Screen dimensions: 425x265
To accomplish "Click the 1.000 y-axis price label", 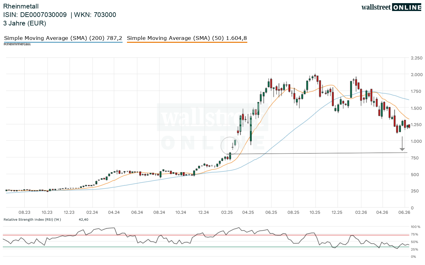I will [416, 141].
